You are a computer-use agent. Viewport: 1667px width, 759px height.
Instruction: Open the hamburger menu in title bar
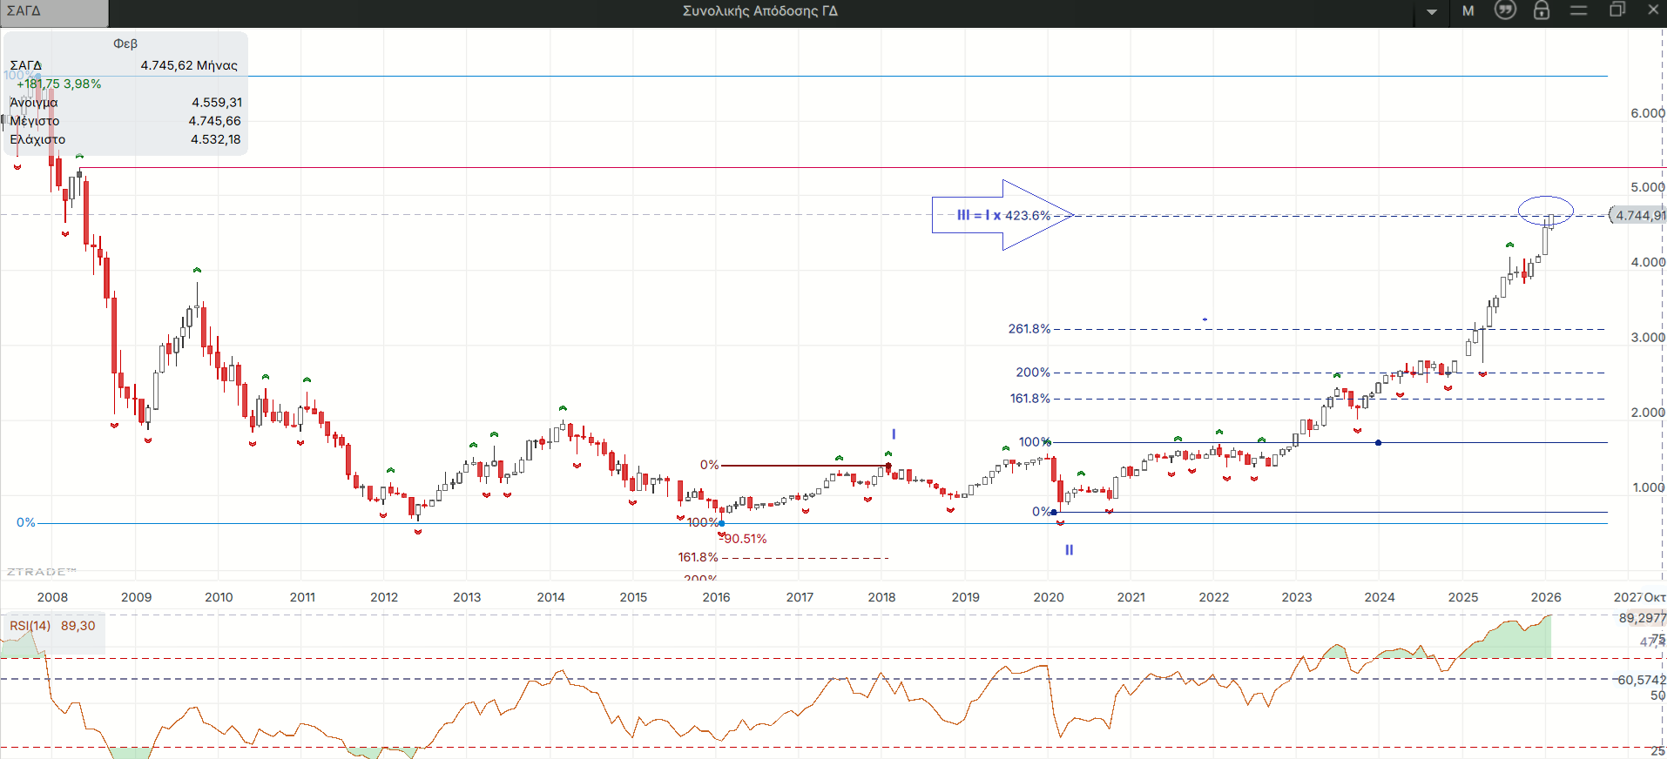pyautogui.click(x=1579, y=10)
